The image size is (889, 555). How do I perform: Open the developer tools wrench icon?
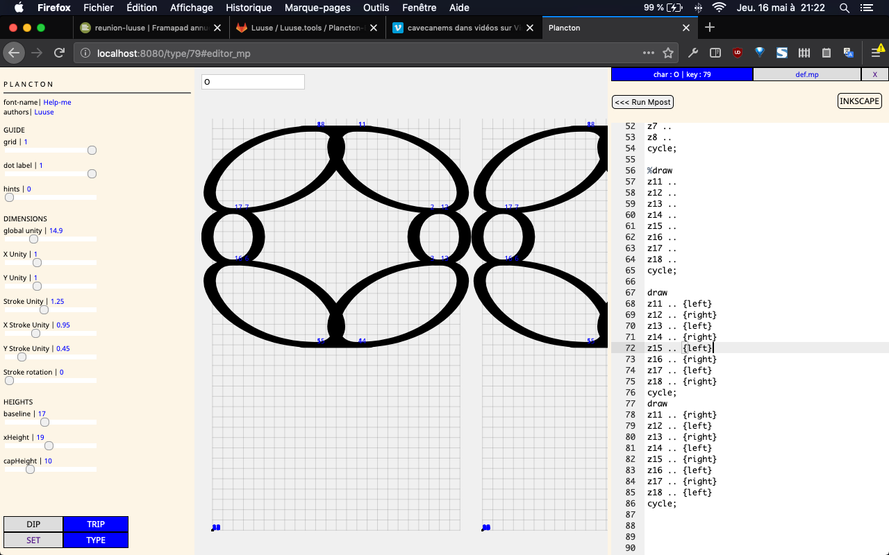[x=692, y=53]
